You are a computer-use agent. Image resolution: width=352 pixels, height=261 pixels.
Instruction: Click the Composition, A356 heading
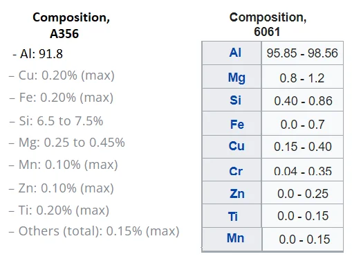[x=71, y=26]
